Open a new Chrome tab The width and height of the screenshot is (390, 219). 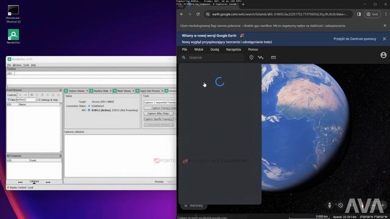click(x=243, y=4)
